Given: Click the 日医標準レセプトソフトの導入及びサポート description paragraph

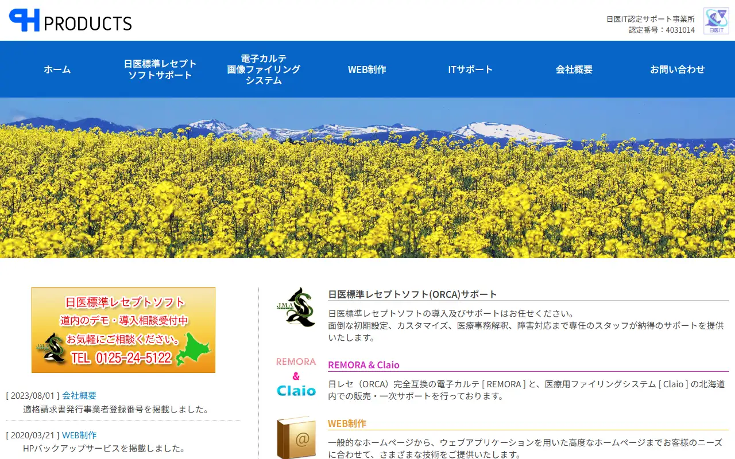Looking at the screenshot, I should [x=526, y=326].
